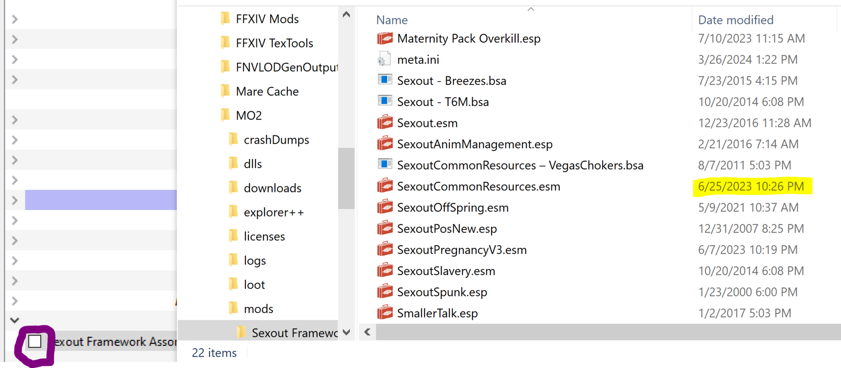Click the date 1/2/2017 5:03 PM

745,313
